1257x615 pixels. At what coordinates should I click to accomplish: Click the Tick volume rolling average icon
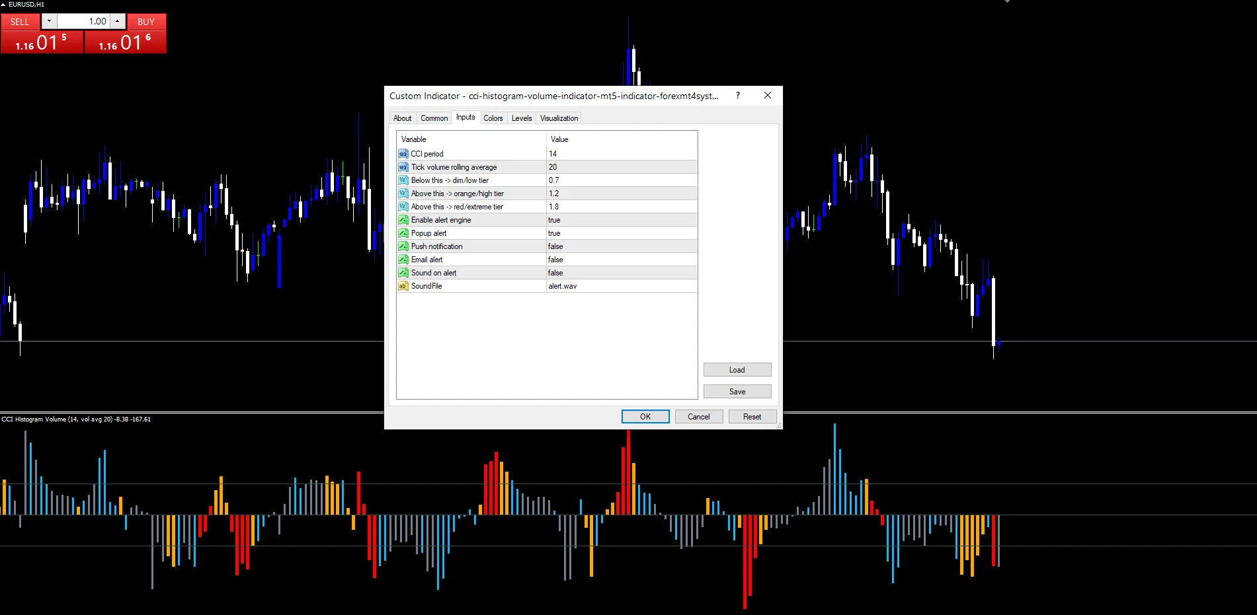pos(403,167)
